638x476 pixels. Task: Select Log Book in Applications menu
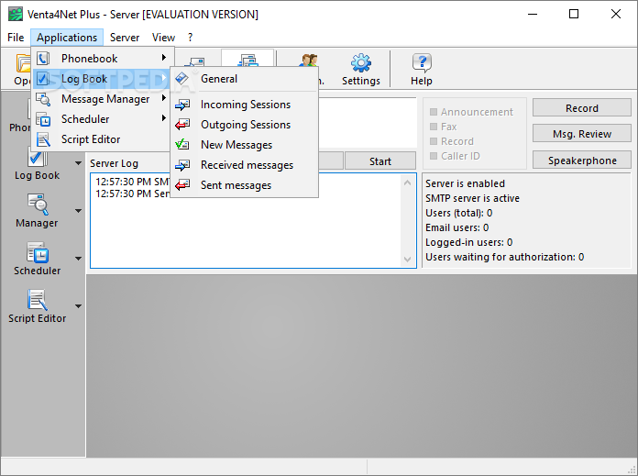[103, 79]
